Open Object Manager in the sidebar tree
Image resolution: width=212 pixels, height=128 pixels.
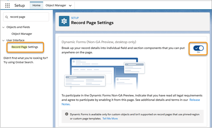22,34
